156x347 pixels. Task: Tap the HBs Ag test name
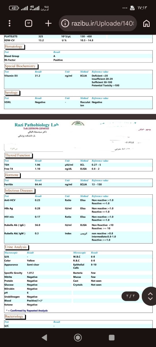coord(9,208)
